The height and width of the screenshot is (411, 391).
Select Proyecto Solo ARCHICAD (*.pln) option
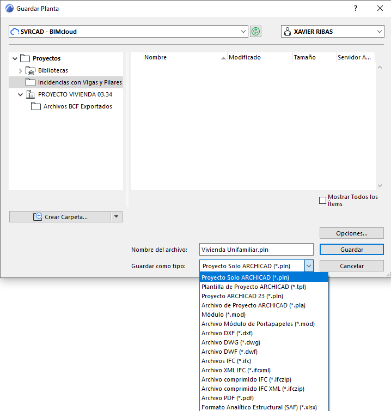264,277
